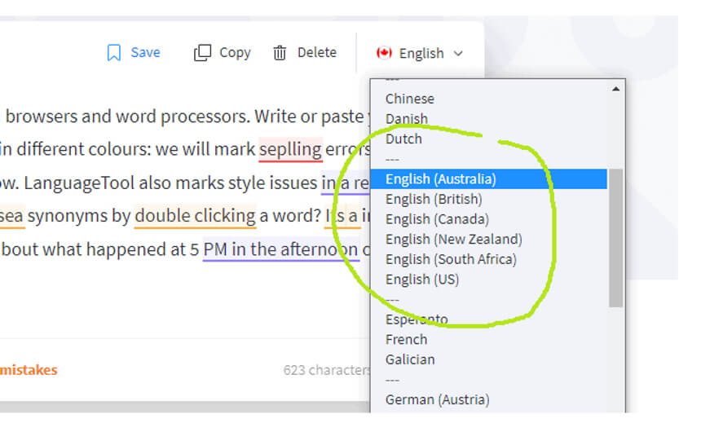Select Dutch from the language list
The image size is (701, 436).
403,139
